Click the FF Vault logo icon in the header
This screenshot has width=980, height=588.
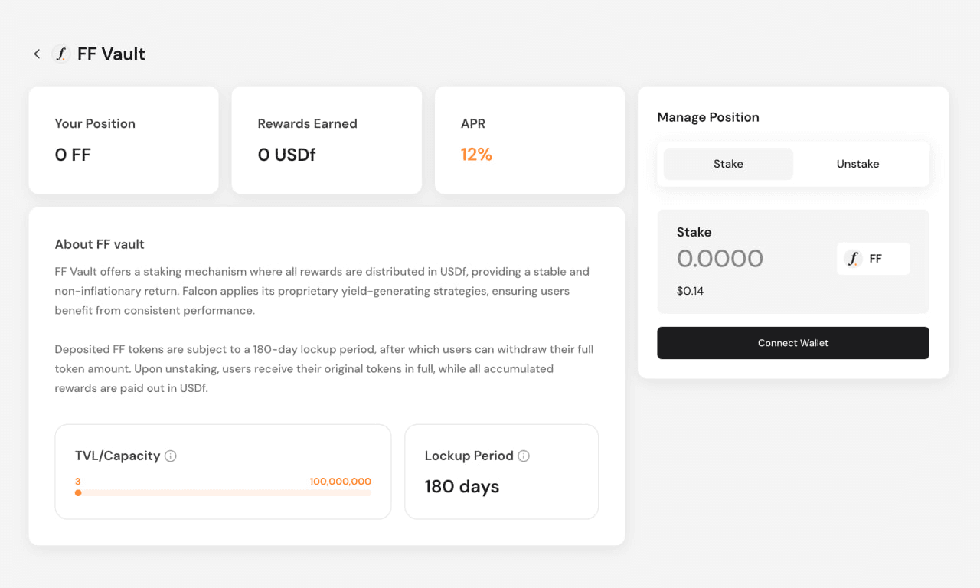[60, 54]
